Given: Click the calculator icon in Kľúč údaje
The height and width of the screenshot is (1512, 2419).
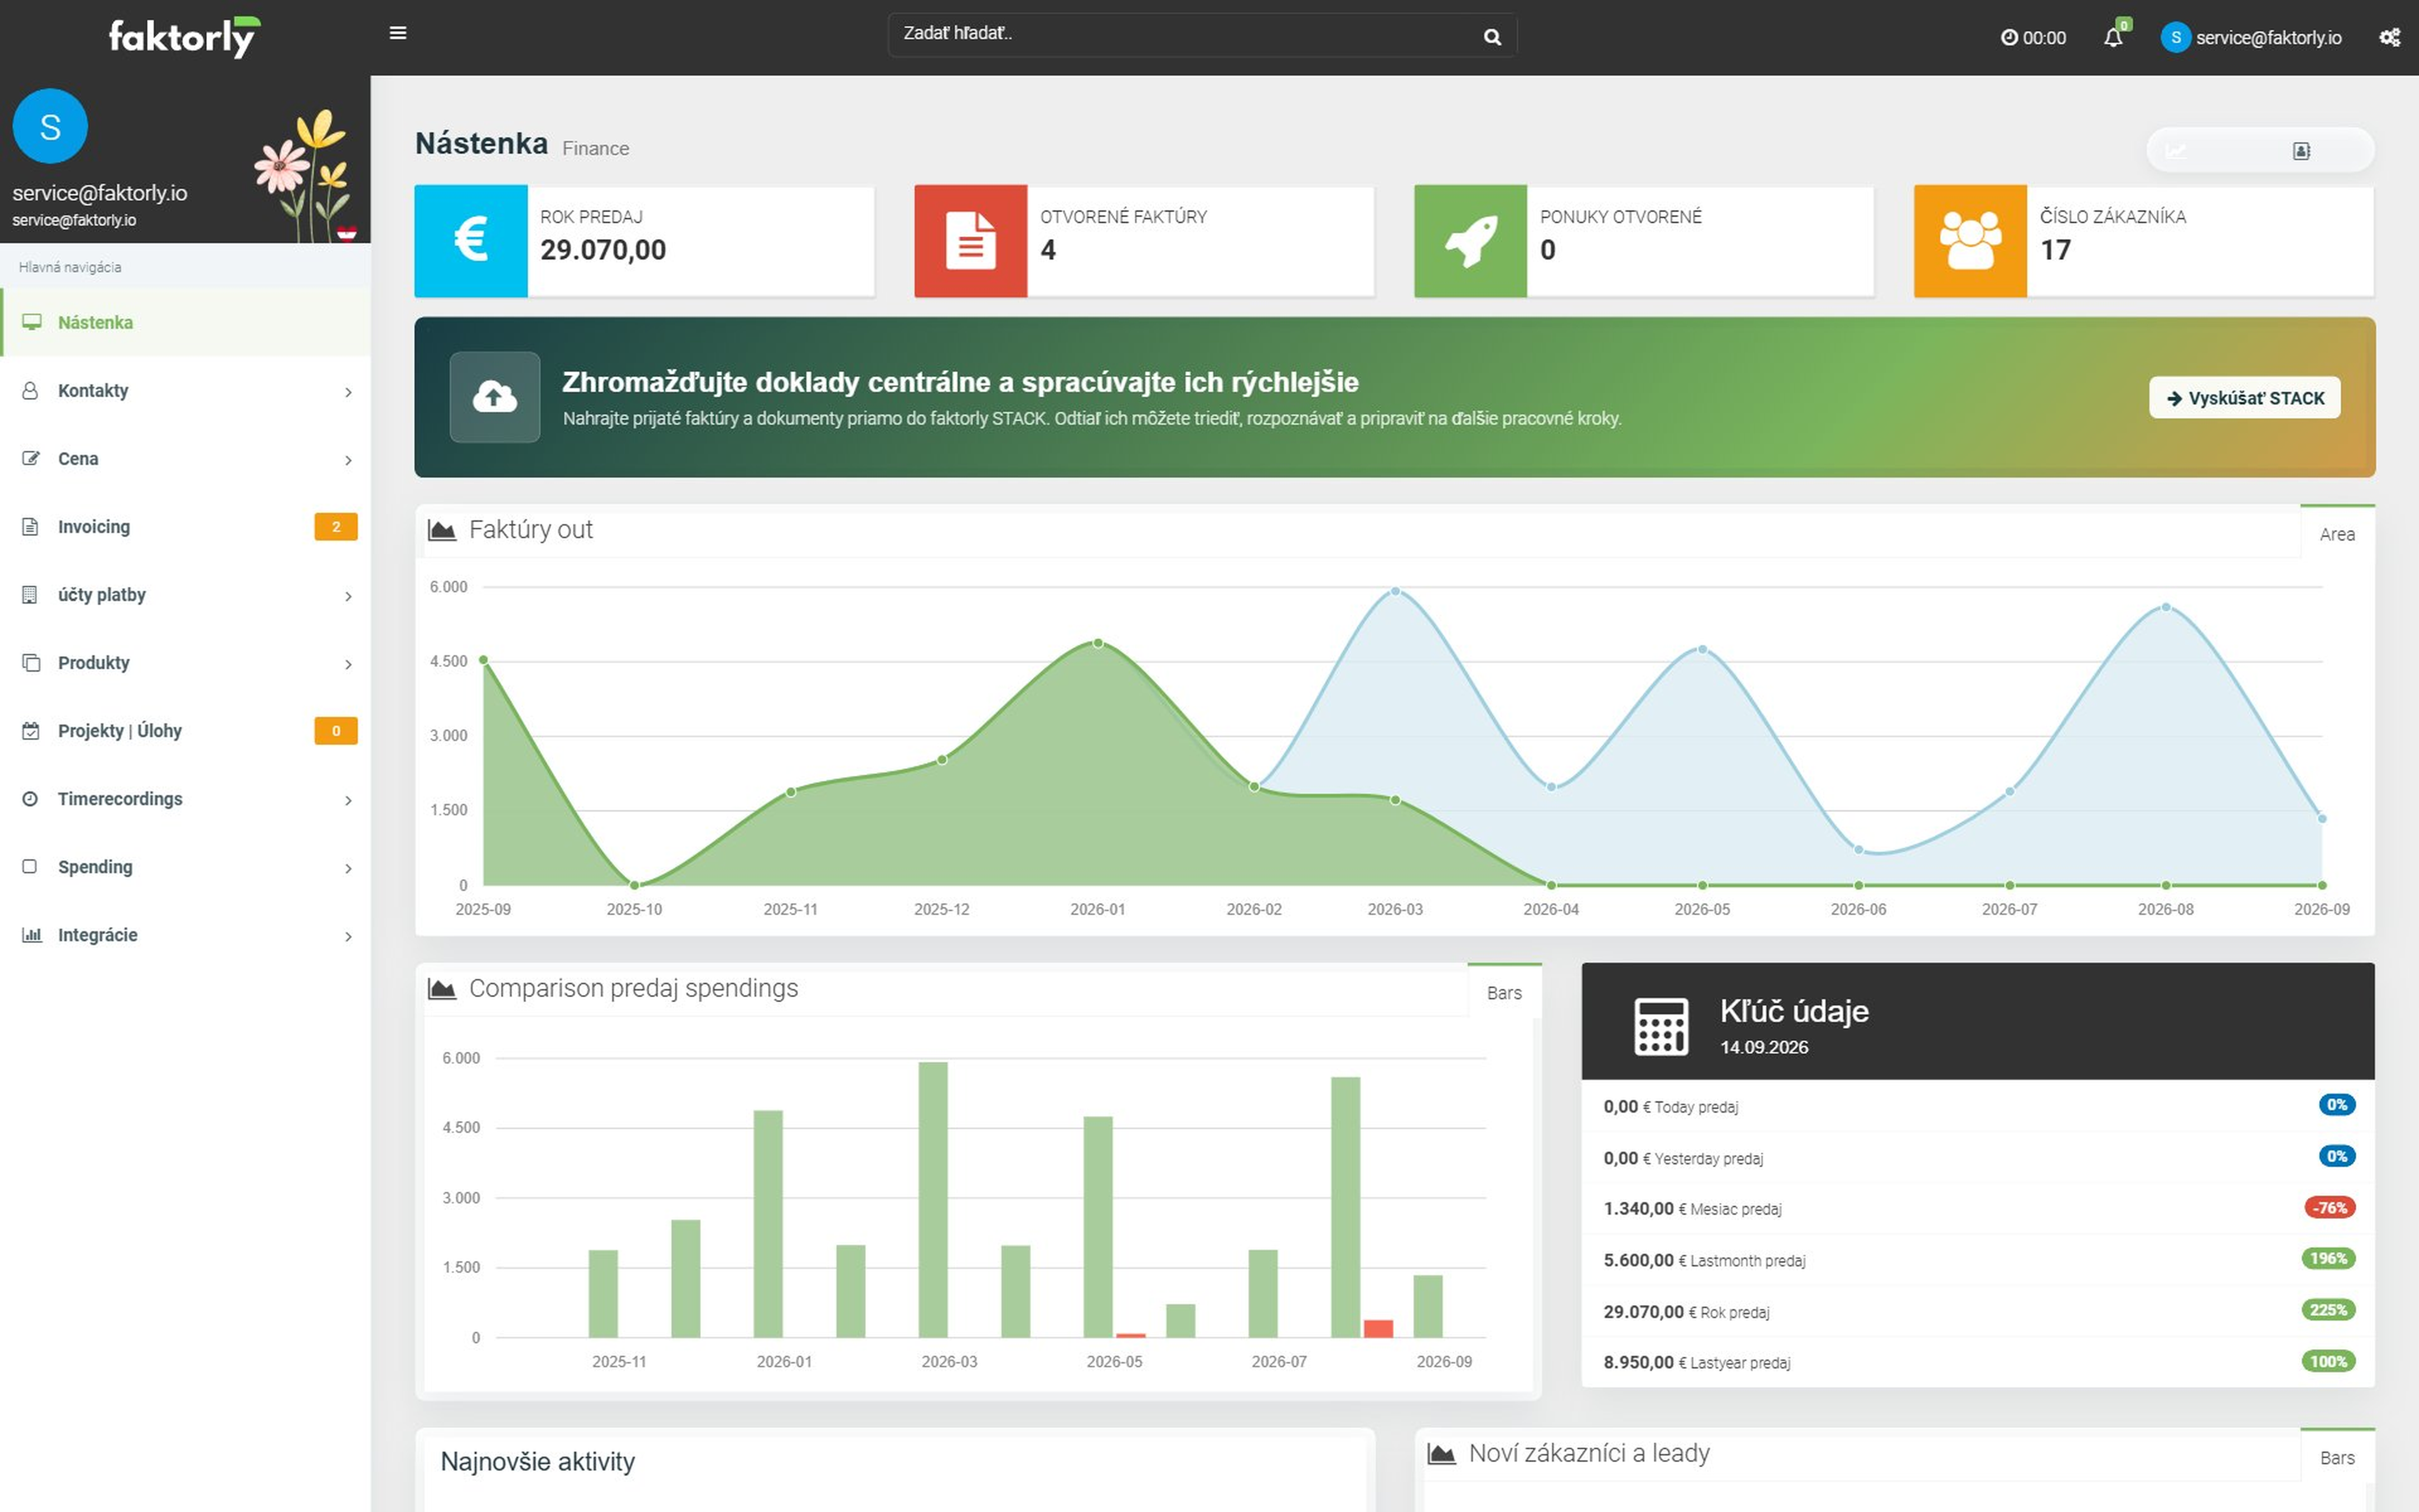Looking at the screenshot, I should pos(1660,1026).
